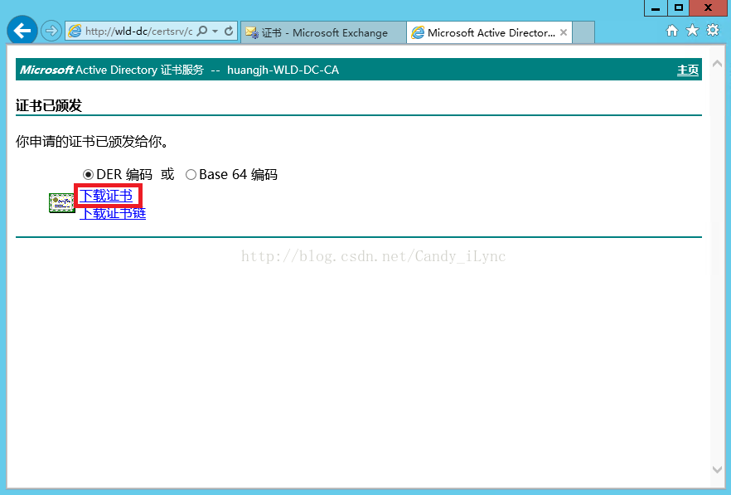Click the browser Back arrow button

22,32
